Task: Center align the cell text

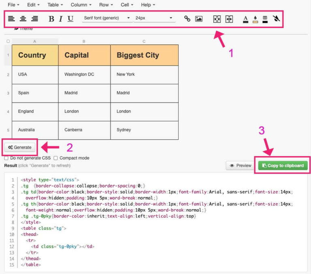Action: point(23,19)
